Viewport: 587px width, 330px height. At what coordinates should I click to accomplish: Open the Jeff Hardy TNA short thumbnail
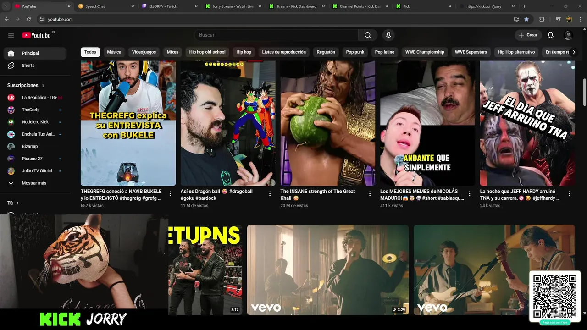(x=527, y=123)
